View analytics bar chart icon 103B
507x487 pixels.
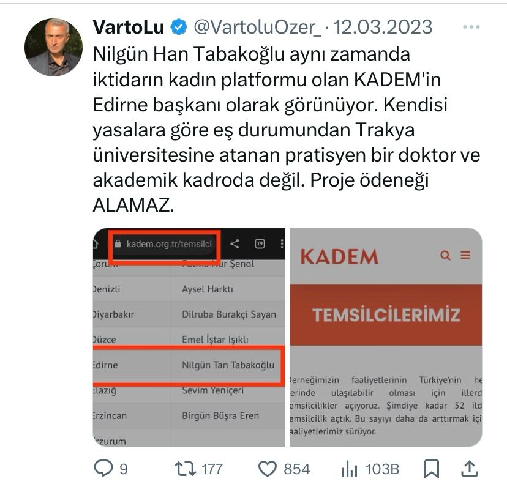coord(350,469)
